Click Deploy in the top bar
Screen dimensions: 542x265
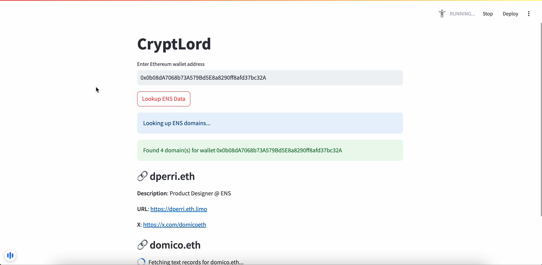coord(510,13)
